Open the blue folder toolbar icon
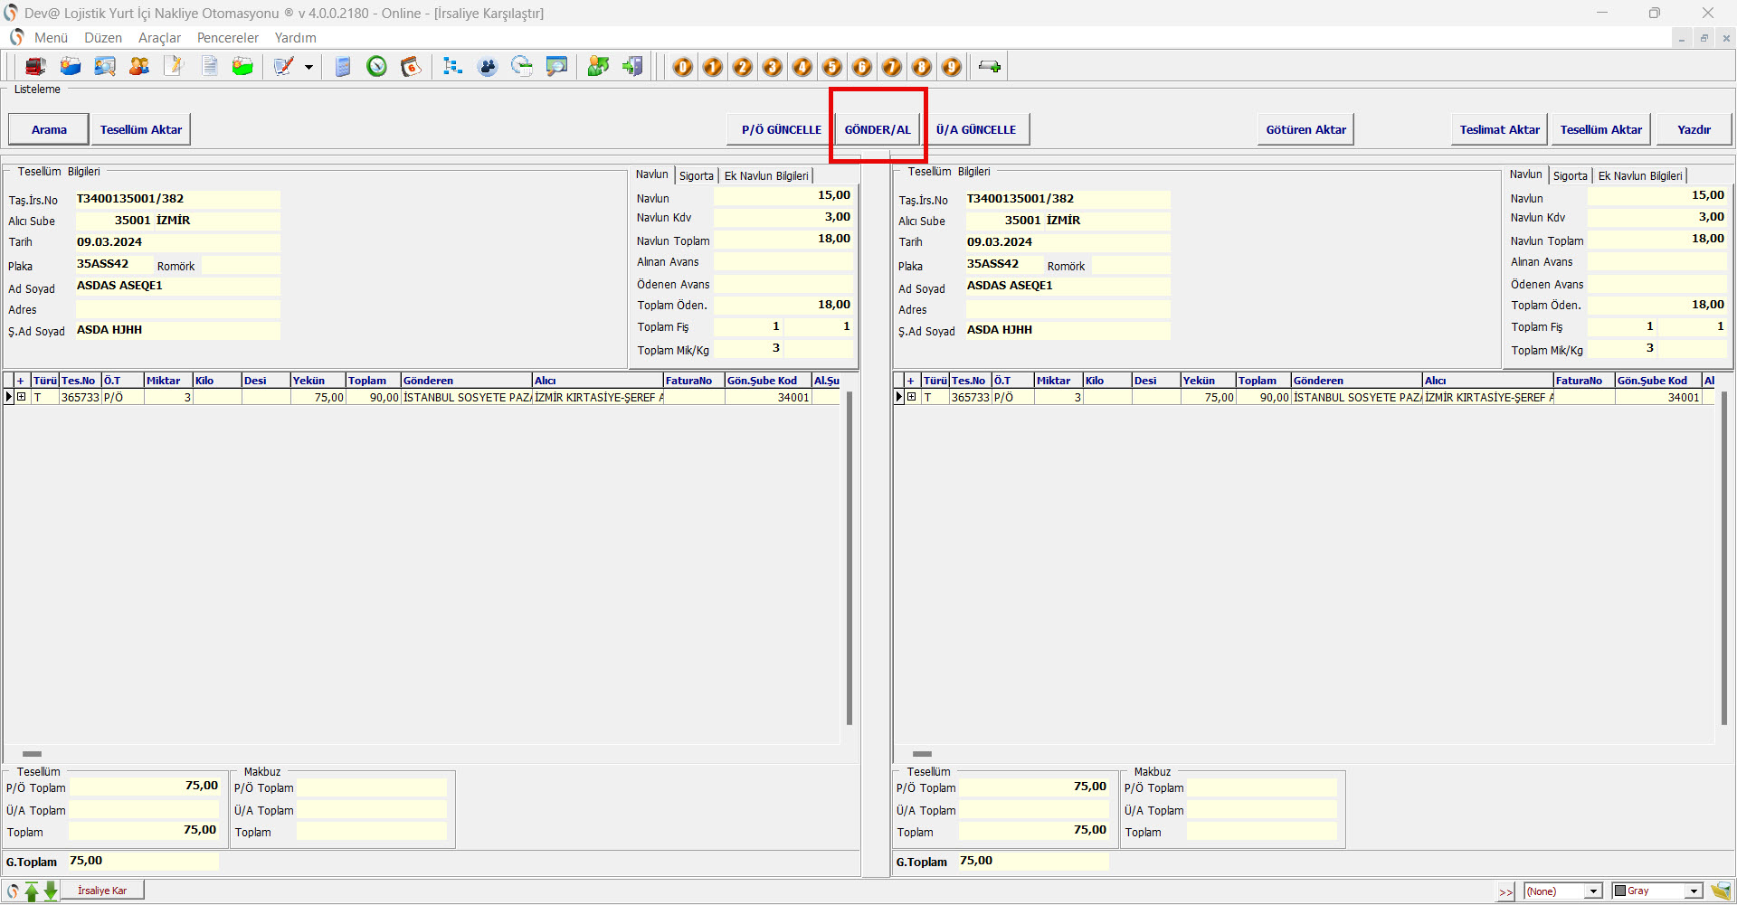The height and width of the screenshot is (905, 1737). 71,66
